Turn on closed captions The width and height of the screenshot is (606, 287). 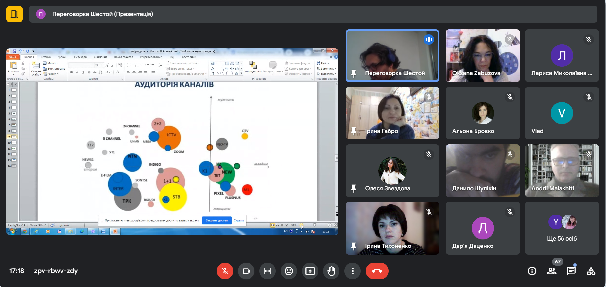click(x=268, y=271)
